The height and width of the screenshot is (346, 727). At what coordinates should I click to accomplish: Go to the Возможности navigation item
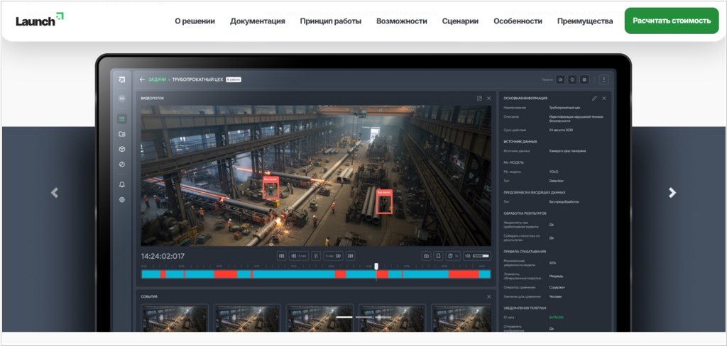click(401, 21)
